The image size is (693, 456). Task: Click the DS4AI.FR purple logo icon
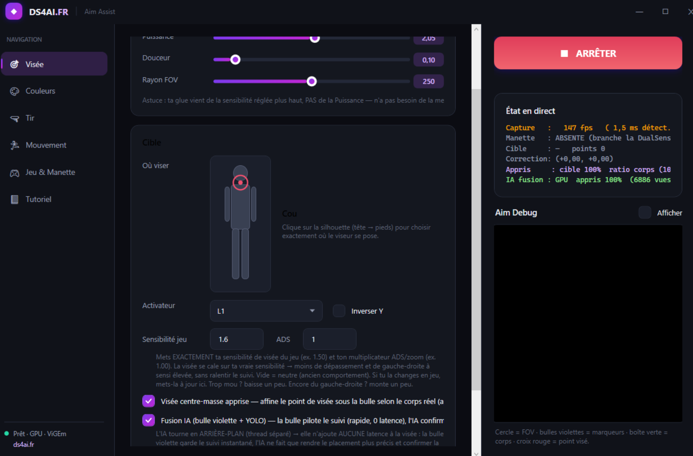(x=14, y=11)
